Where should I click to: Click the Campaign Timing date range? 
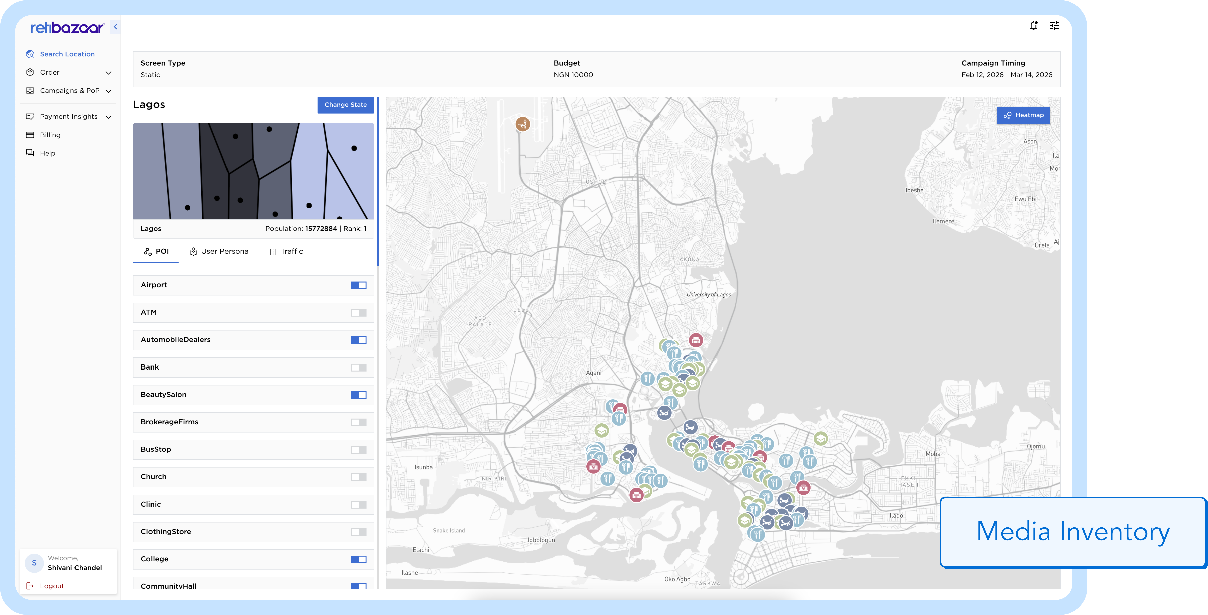[x=1007, y=75]
